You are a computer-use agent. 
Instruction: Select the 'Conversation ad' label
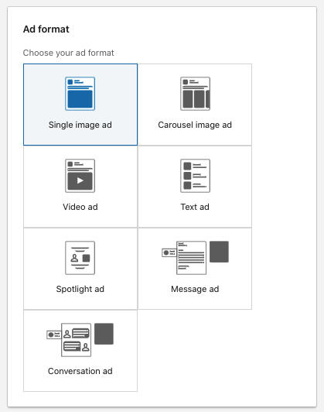(80, 371)
